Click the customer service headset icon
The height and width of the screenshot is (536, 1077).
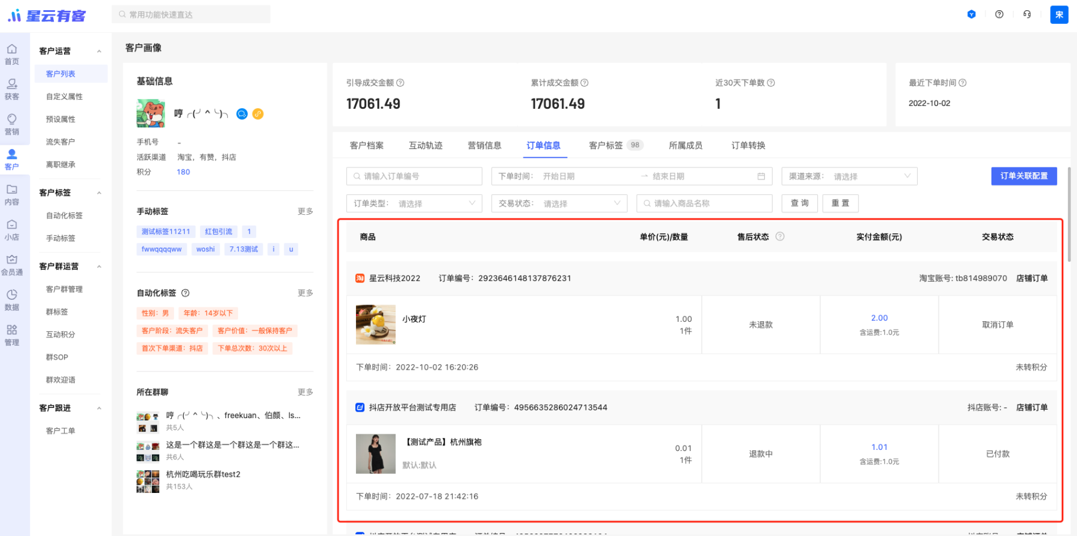(1027, 14)
